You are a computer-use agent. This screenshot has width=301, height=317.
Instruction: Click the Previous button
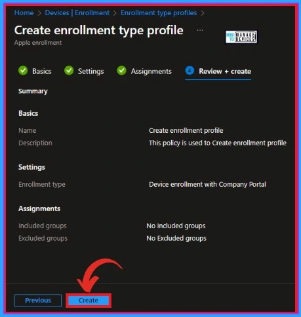point(38,301)
